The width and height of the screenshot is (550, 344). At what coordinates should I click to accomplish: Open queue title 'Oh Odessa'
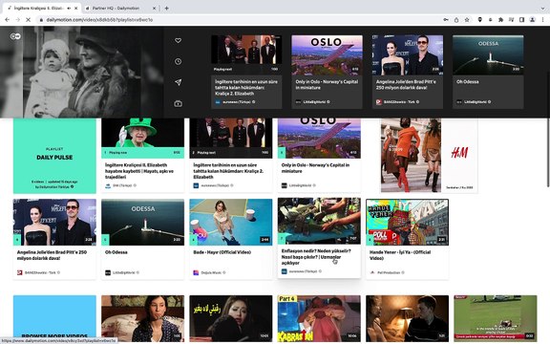coord(468,82)
